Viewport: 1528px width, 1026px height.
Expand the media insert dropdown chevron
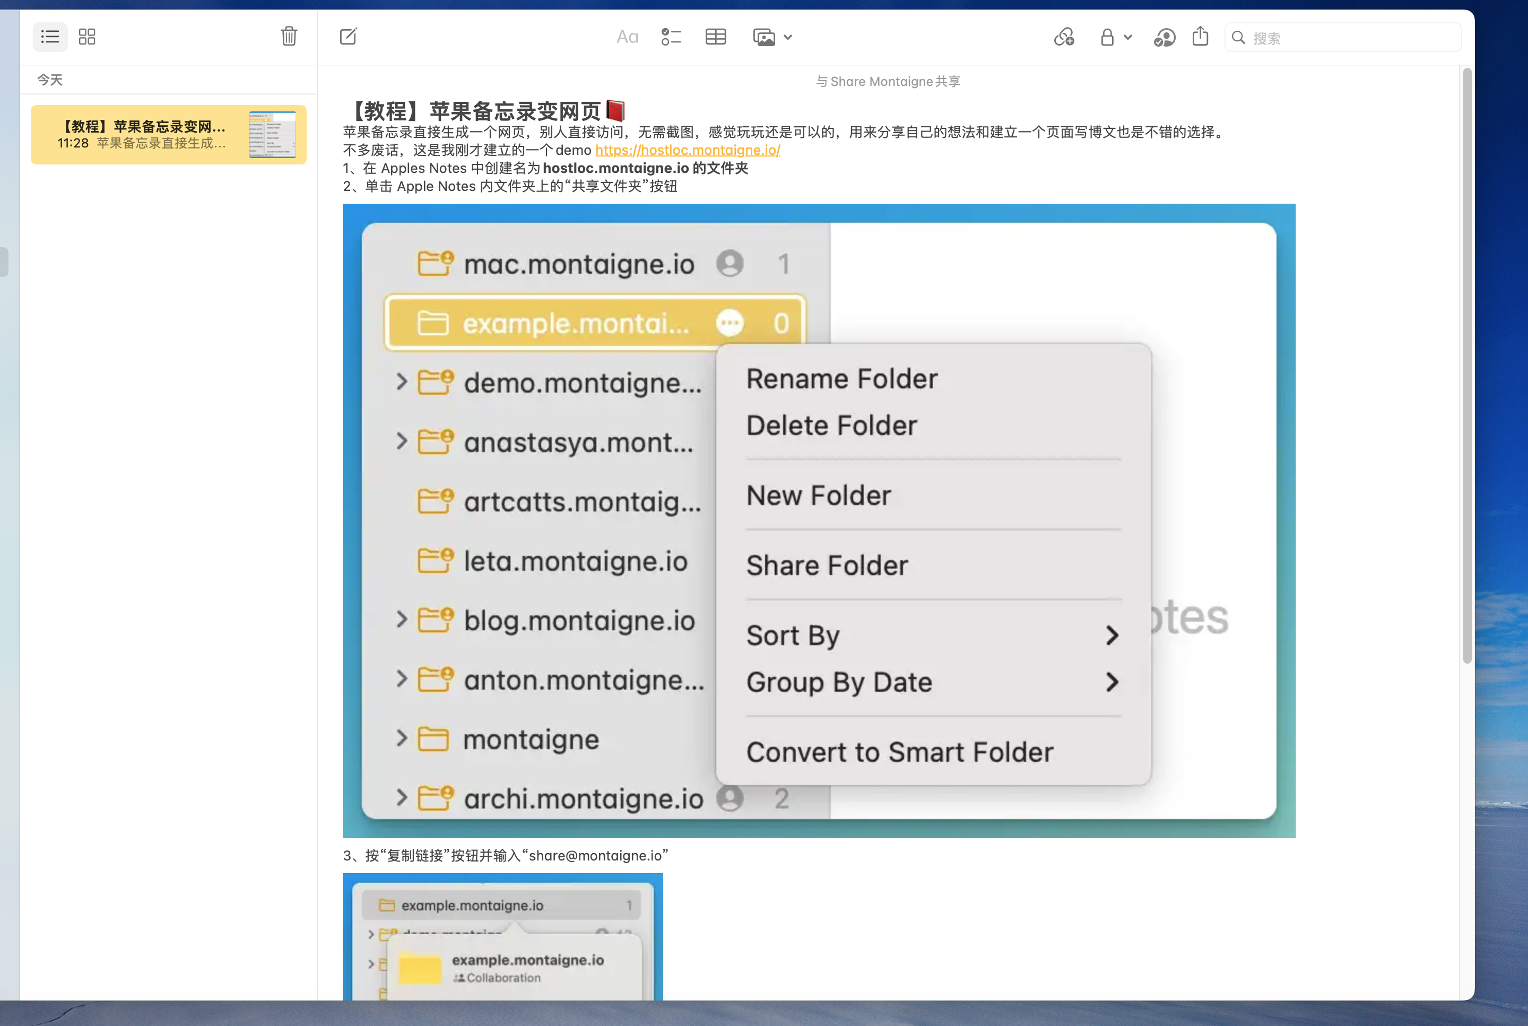click(x=788, y=37)
